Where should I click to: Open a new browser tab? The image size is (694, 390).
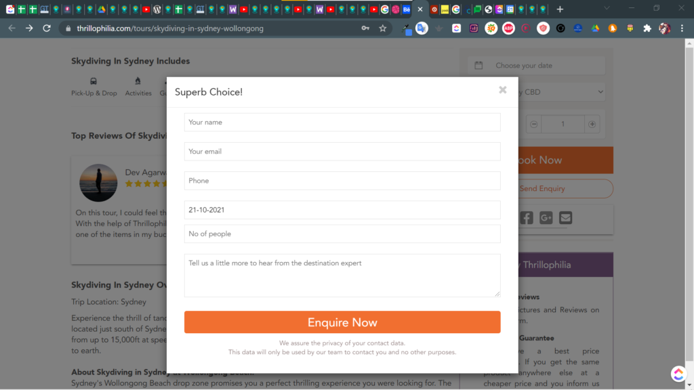click(x=560, y=9)
